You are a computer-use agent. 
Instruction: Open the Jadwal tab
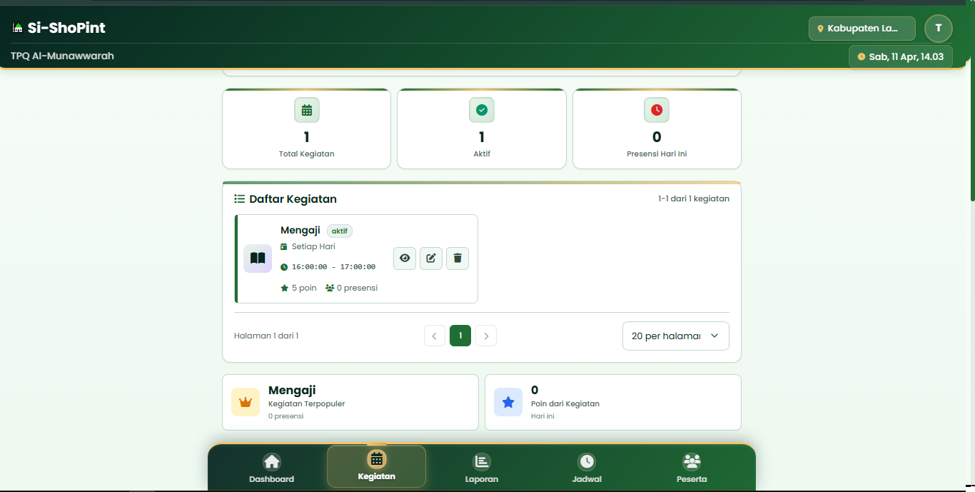pyautogui.click(x=587, y=468)
